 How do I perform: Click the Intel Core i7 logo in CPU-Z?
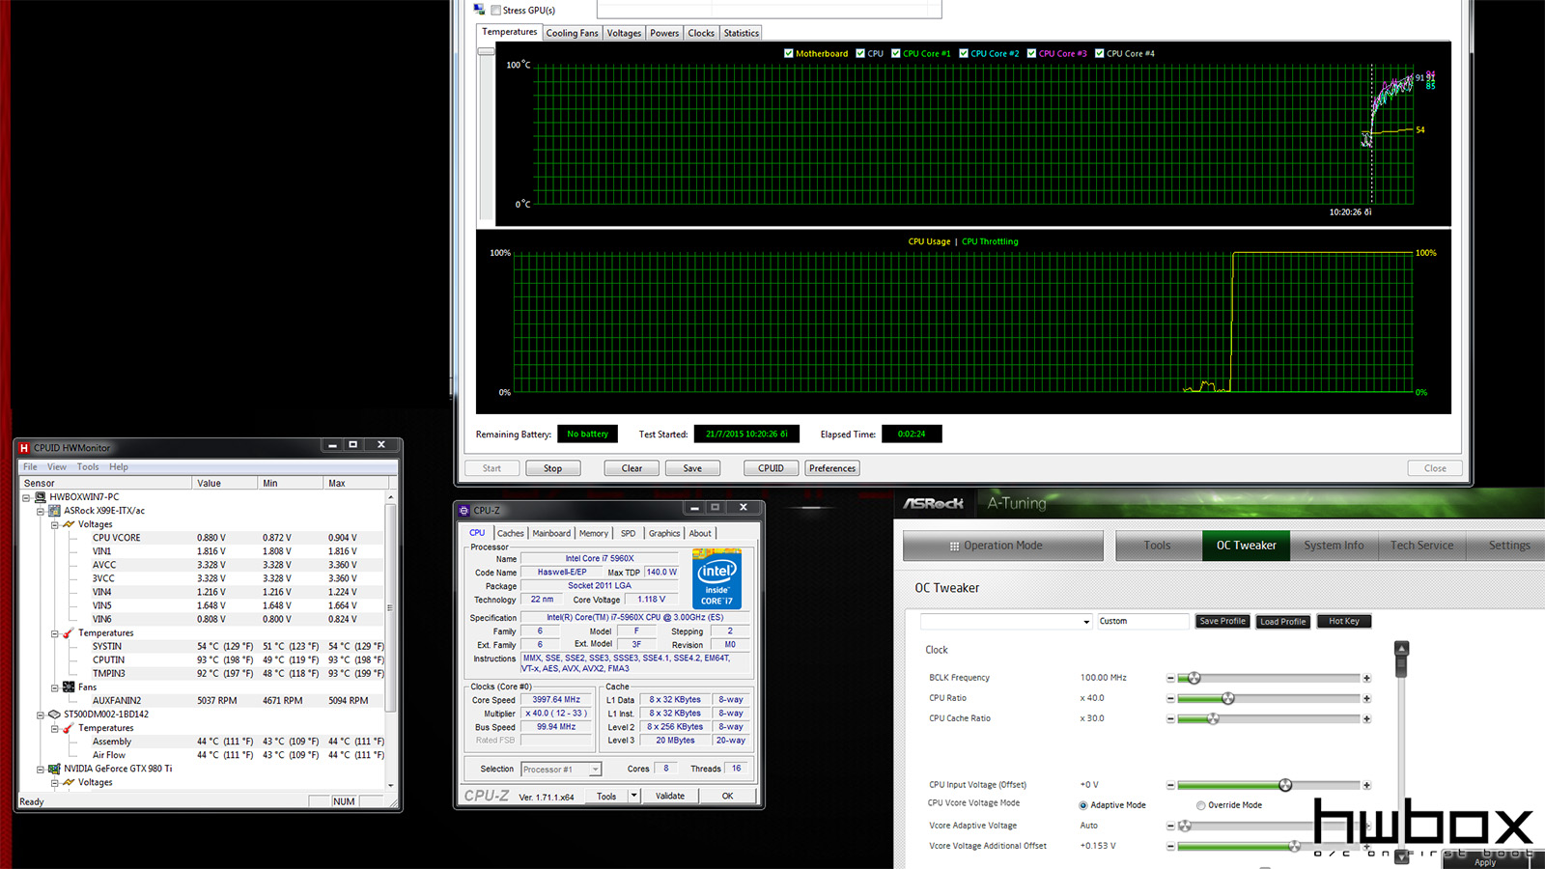[716, 578]
